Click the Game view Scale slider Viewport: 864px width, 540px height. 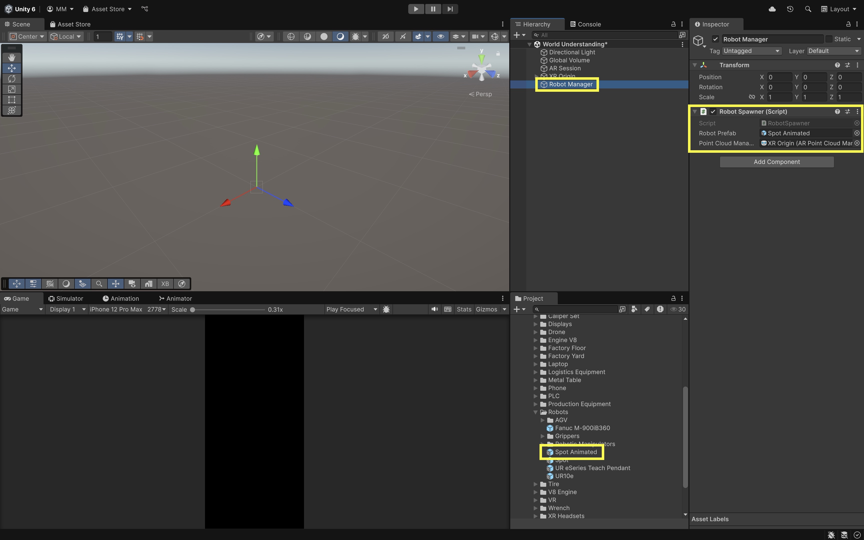tap(228, 310)
